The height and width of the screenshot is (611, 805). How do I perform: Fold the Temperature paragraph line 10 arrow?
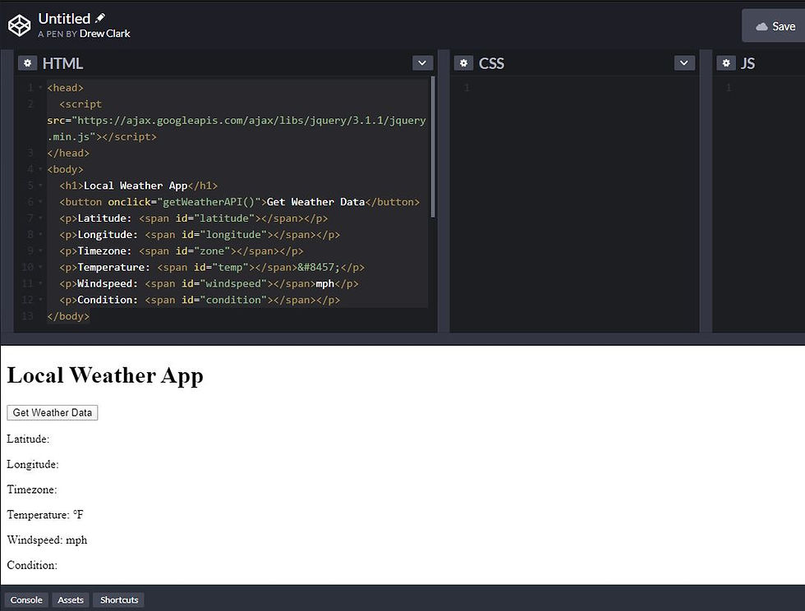pyautogui.click(x=40, y=267)
